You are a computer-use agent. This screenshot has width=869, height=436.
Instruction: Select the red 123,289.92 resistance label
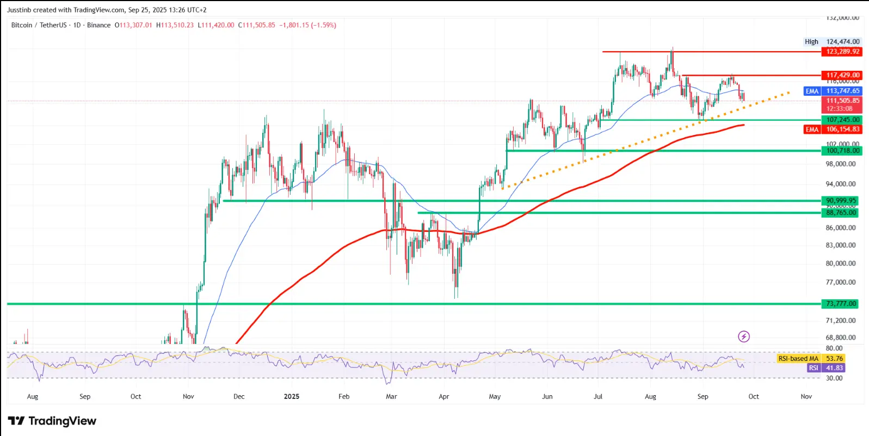(x=843, y=52)
